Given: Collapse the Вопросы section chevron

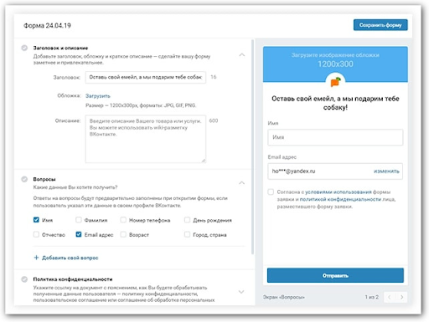Looking at the screenshot, I should (x=242, y=183).
